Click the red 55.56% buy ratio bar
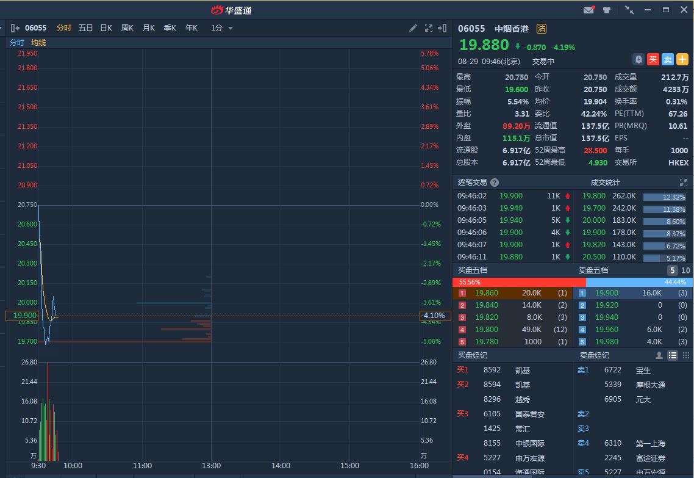This screenshot has height=478, width=694. [x=519, y=282]
